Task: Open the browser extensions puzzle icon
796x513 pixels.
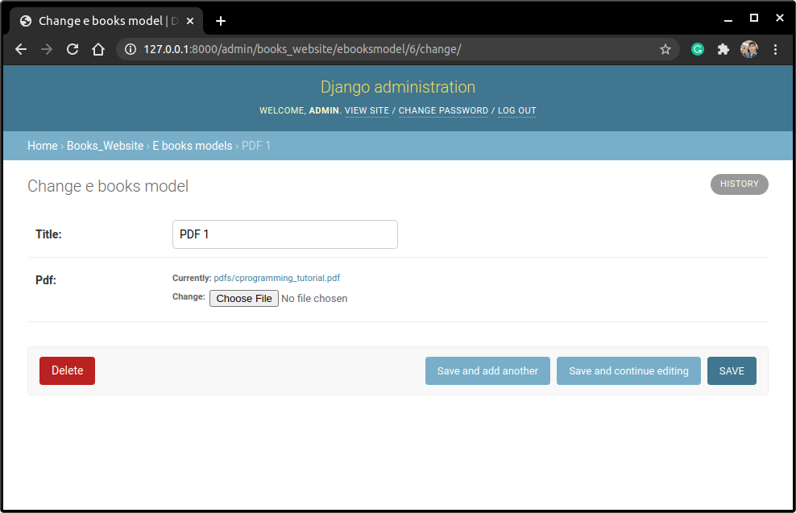Action: click(x=723, y=49)
